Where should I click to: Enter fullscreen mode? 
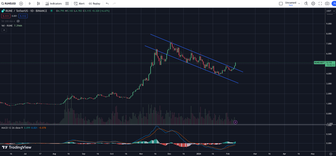tap(320, 4)
